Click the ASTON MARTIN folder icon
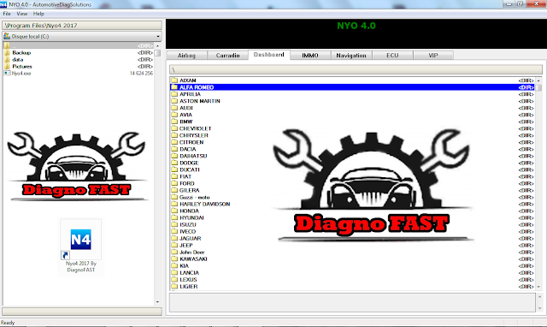Screen dimensions: 547x327 click(x=174, y=101)
